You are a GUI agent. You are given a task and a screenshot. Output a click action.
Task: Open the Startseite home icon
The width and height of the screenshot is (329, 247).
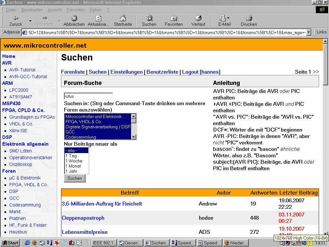click(x=123, y=18)
